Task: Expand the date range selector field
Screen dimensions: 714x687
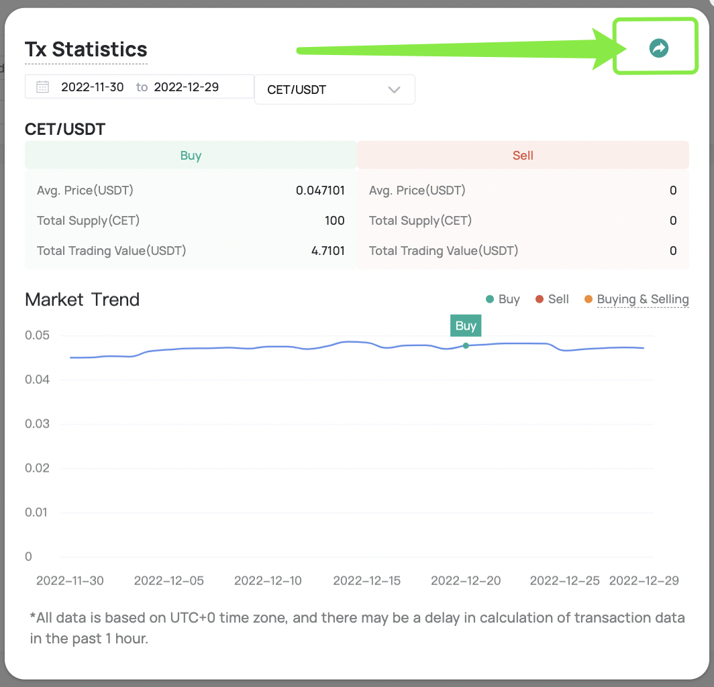Action: click(x=139, y=87)
